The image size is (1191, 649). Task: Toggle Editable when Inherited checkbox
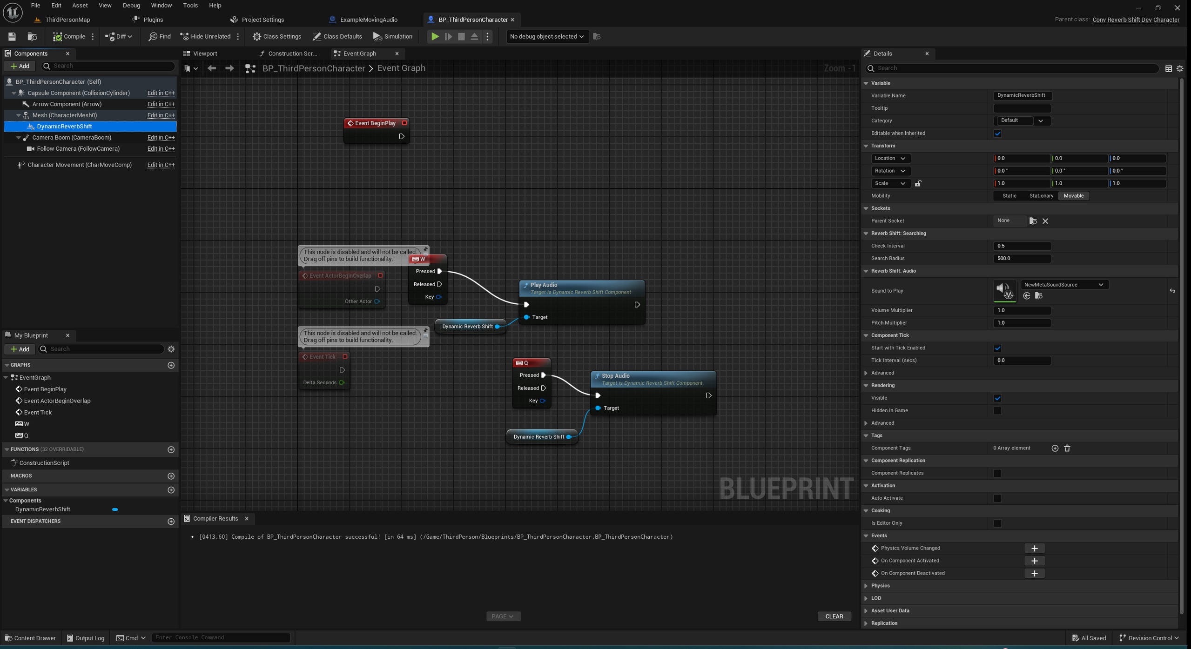(997, 134)
